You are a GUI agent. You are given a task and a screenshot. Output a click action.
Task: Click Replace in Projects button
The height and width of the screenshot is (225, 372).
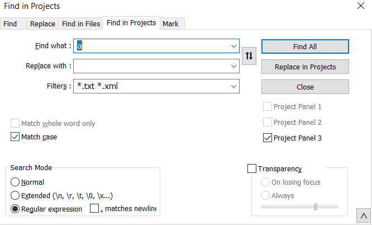[x=305, y=67]
